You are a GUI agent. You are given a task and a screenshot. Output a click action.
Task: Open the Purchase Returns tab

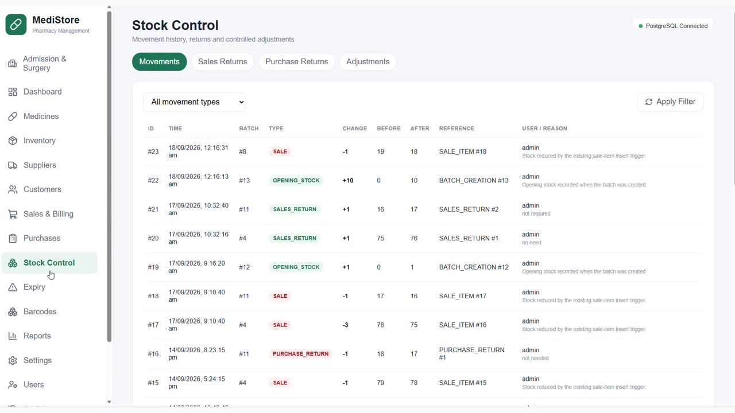(297, 61)
